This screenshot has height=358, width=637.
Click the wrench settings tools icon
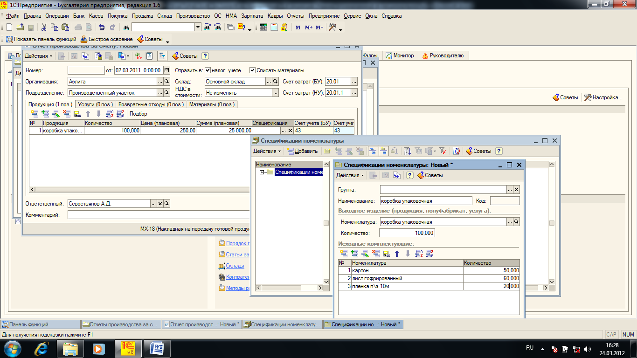click(332, 27)
